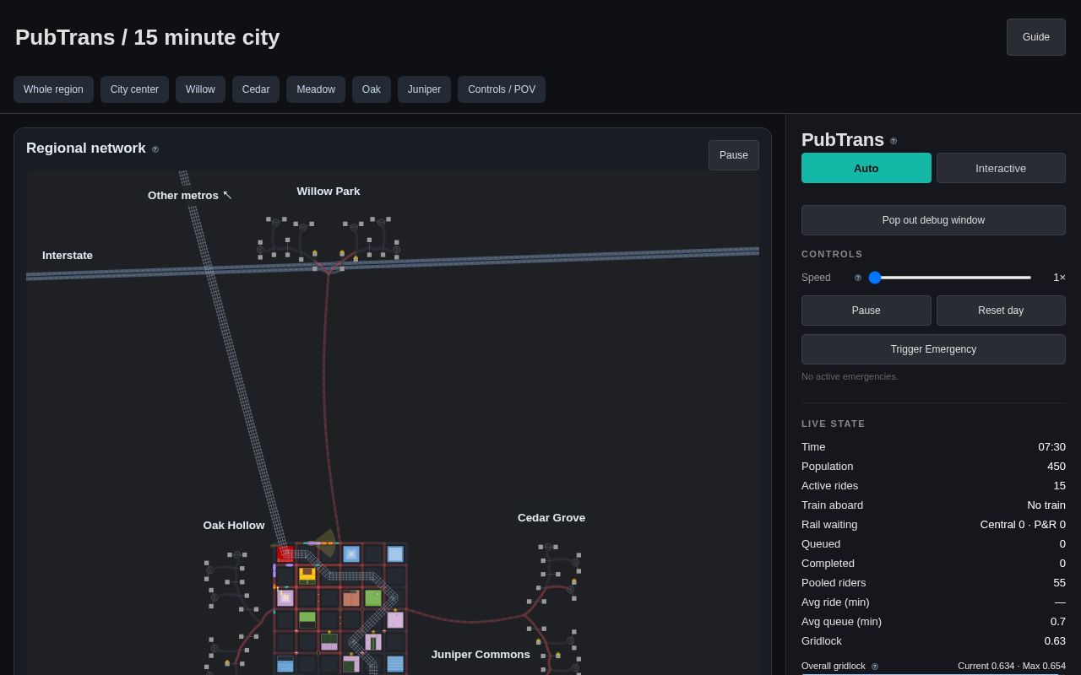Screen dimensions: 1081x675
Task: Click the info icon next to Overall gridlock
Action: (x=875, y=667)
